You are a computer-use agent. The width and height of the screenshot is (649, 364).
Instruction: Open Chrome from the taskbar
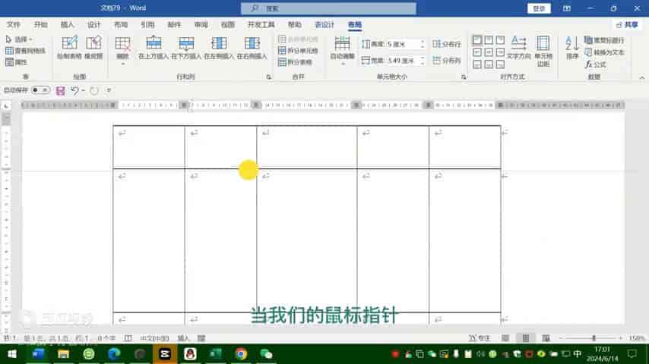click(x=241, y=354)
